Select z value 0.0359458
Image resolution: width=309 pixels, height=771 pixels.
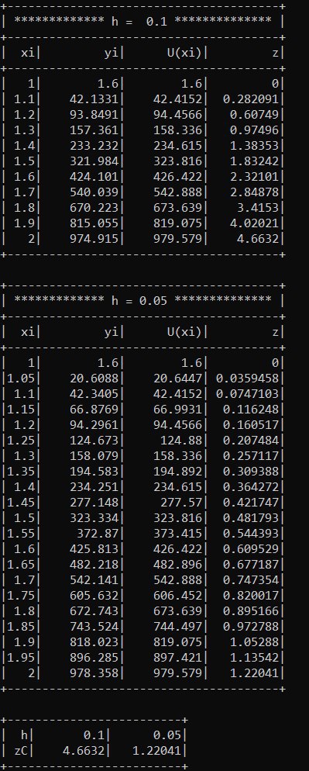coord(247,379)
